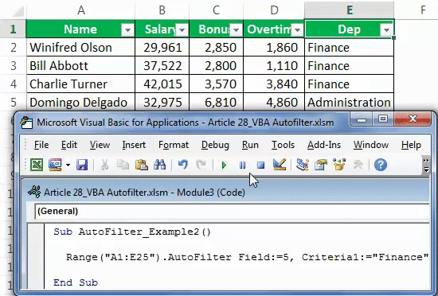Image resolution: width=438 pixels, height=296 pixels.
Task: Click the VBA application icon in the title bar
Action: click(x=27, y=123)
